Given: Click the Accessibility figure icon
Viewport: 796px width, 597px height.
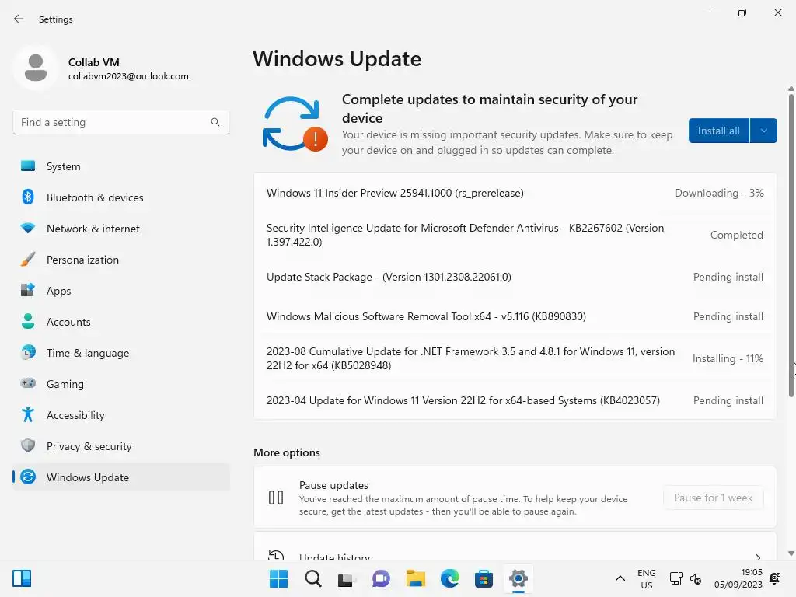Looking at the screenshot, I should (x=28, y=415).
